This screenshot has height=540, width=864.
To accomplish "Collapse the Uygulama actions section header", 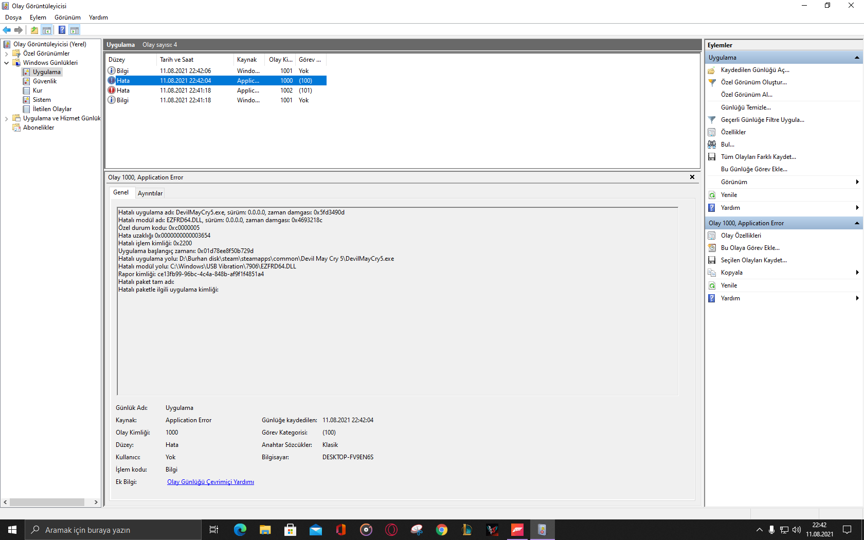I will 857,58.
